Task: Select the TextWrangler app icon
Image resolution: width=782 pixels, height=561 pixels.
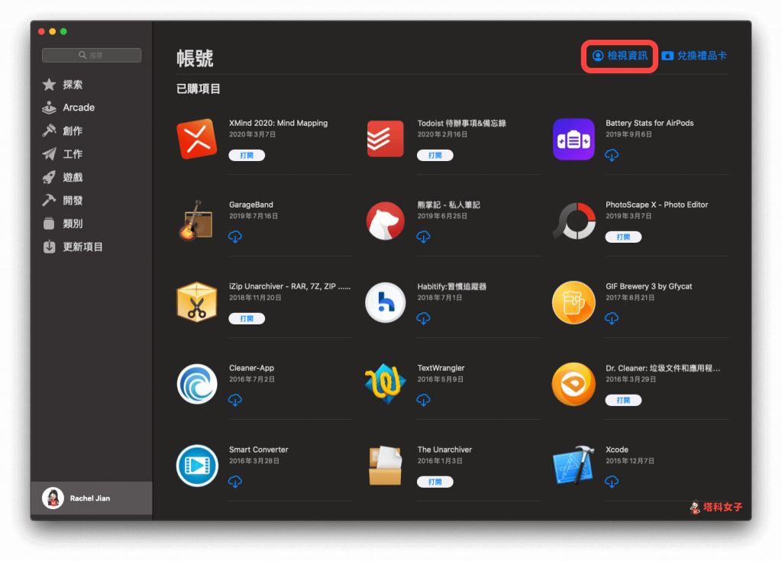Action: point(385,384)
